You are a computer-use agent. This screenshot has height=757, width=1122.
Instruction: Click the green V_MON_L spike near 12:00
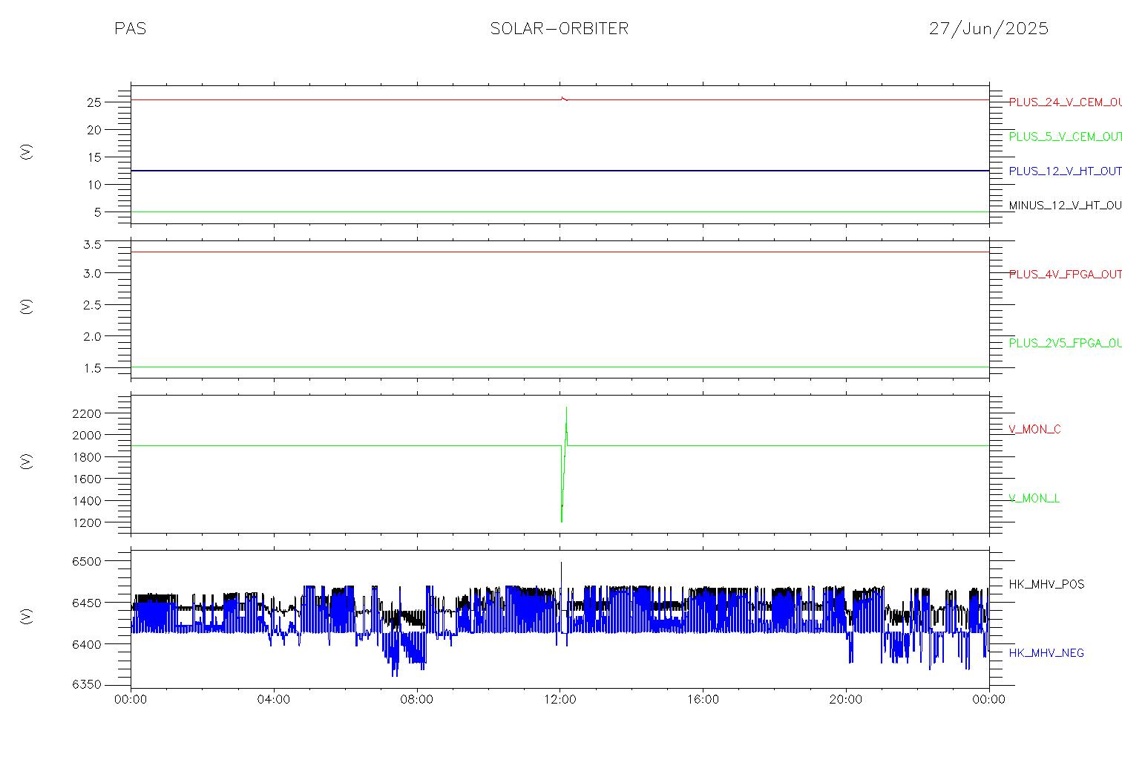tap(564, 465)
